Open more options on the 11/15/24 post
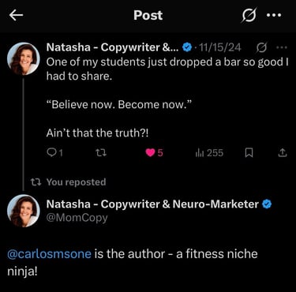Screen dimensions: 296x292 (x=282, y=47)
